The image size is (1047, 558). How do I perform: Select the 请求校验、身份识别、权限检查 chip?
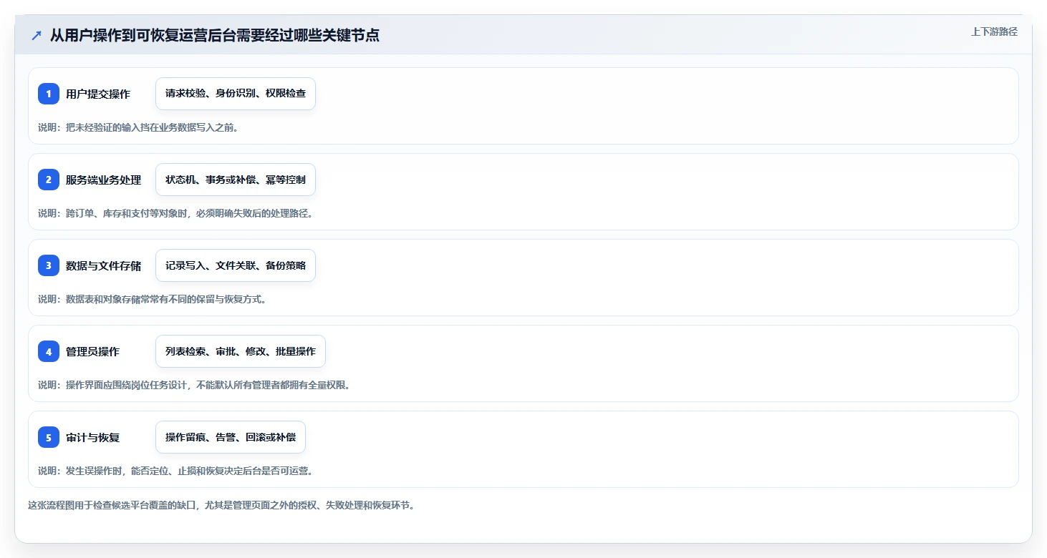coord(236,94)
